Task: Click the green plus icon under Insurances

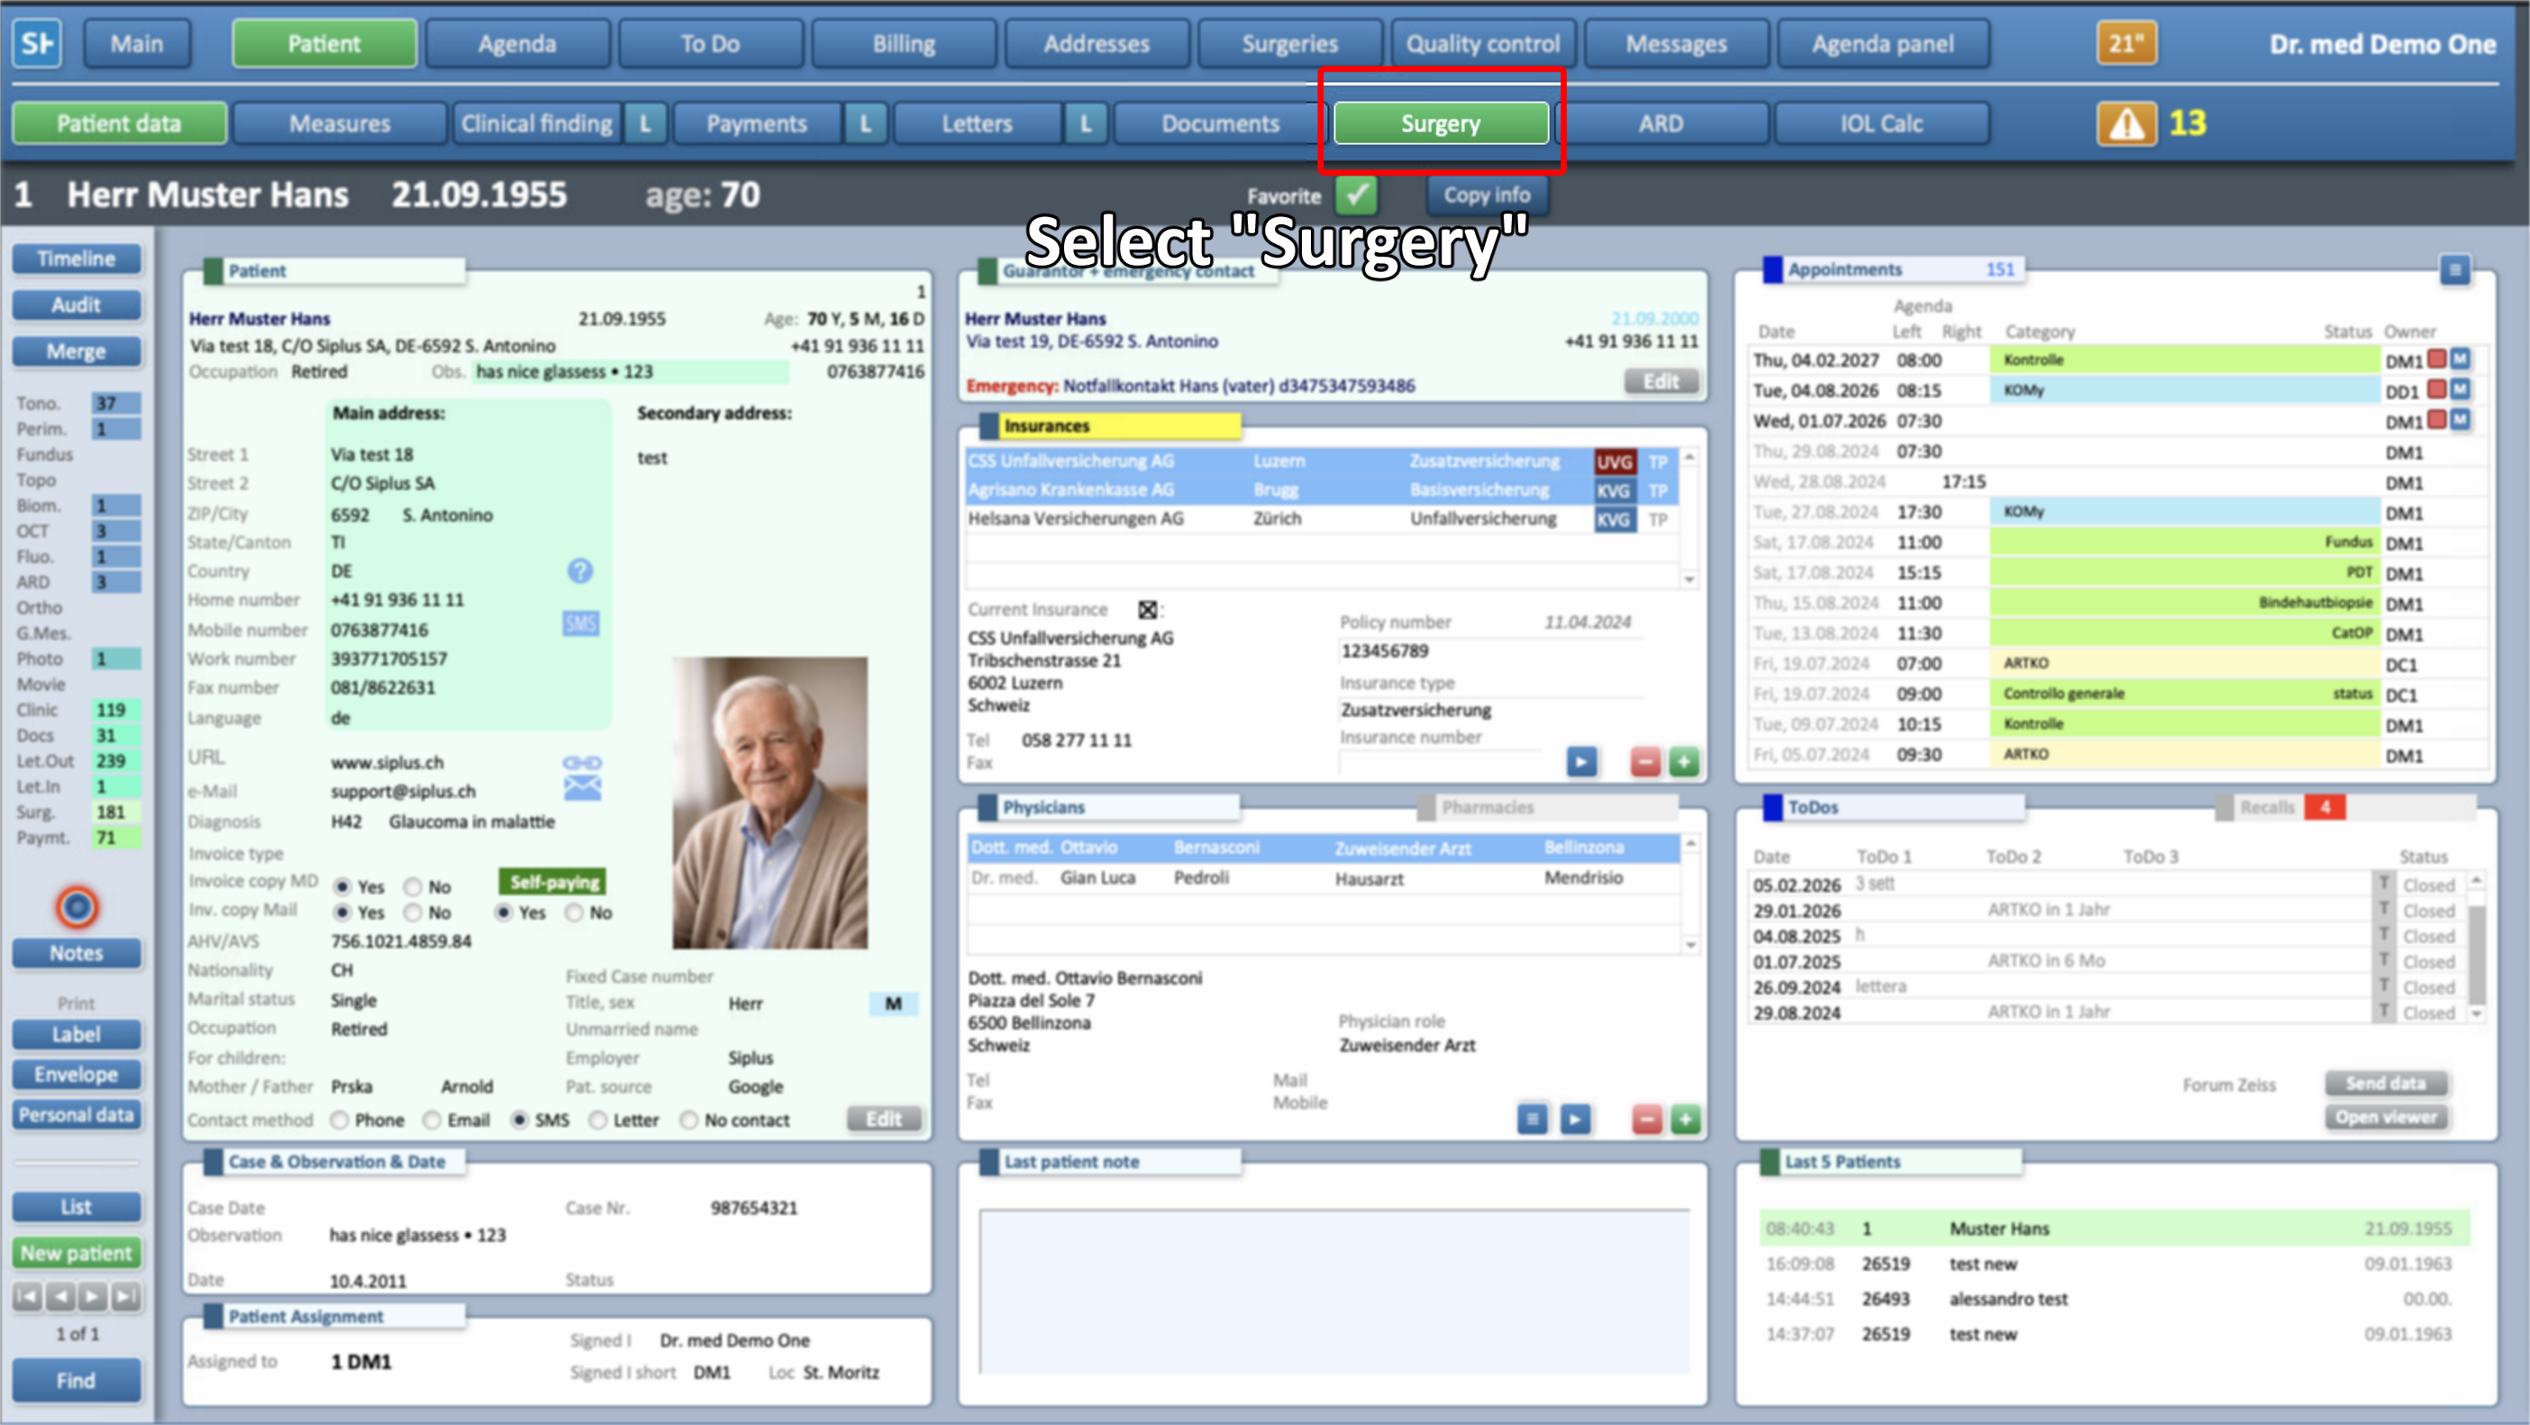Action: 1683,762
